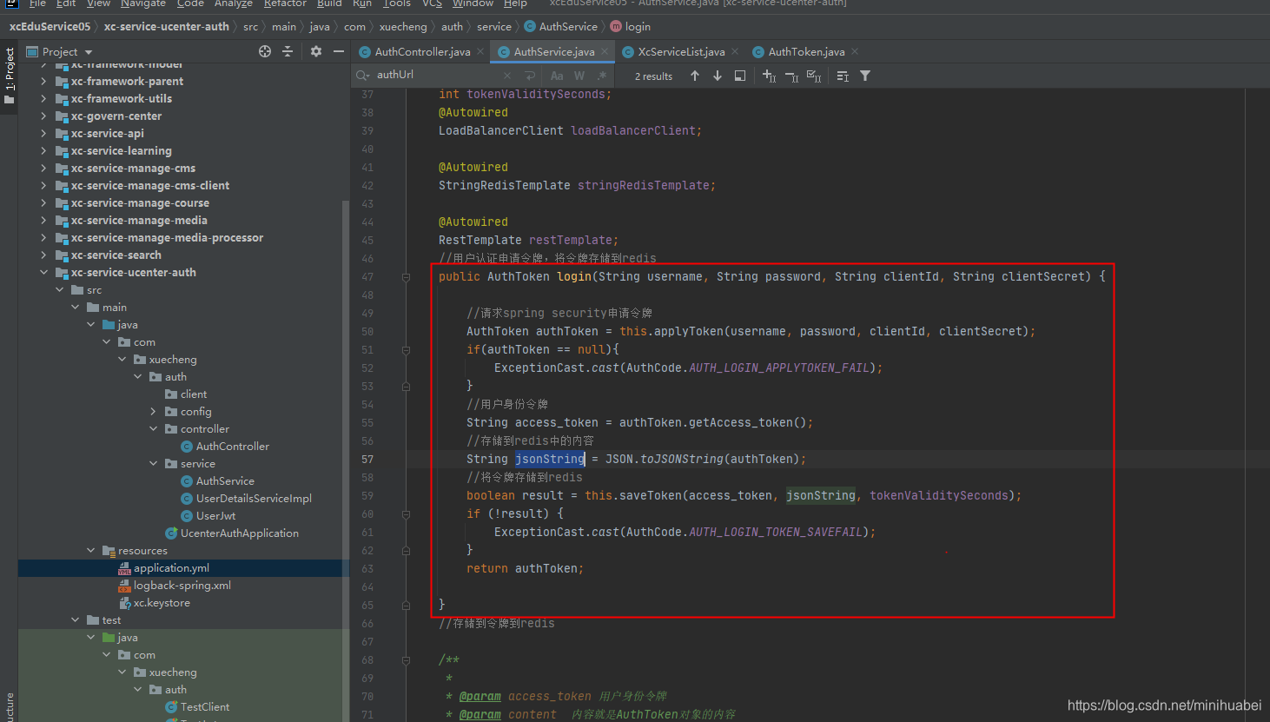Jump to previous search occurrence arrow
The width and height of the screenshot is (1270, 722).
pyautogui.click(x=695, y=76)
